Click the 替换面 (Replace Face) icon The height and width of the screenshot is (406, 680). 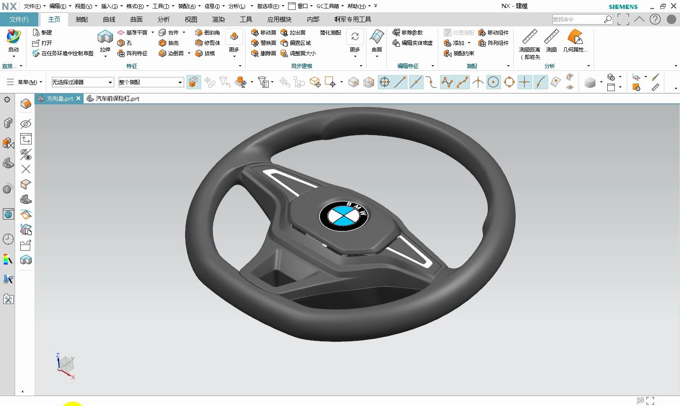coord(264,43)
